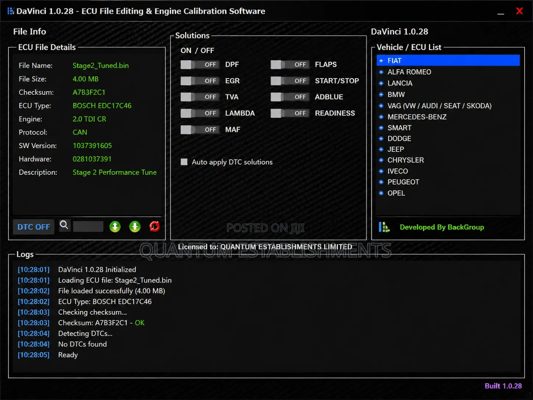
Task: Expand the BMW node
Action: click(381, 95)
